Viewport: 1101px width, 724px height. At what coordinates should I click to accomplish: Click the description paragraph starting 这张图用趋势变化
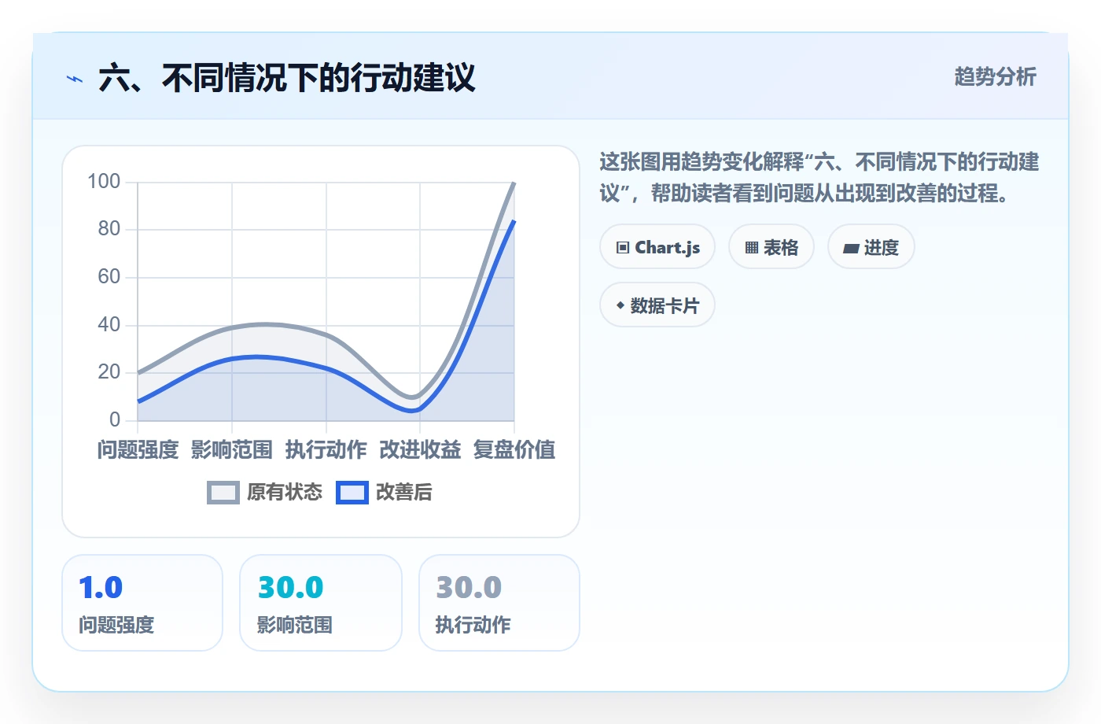tap(819, 178)
